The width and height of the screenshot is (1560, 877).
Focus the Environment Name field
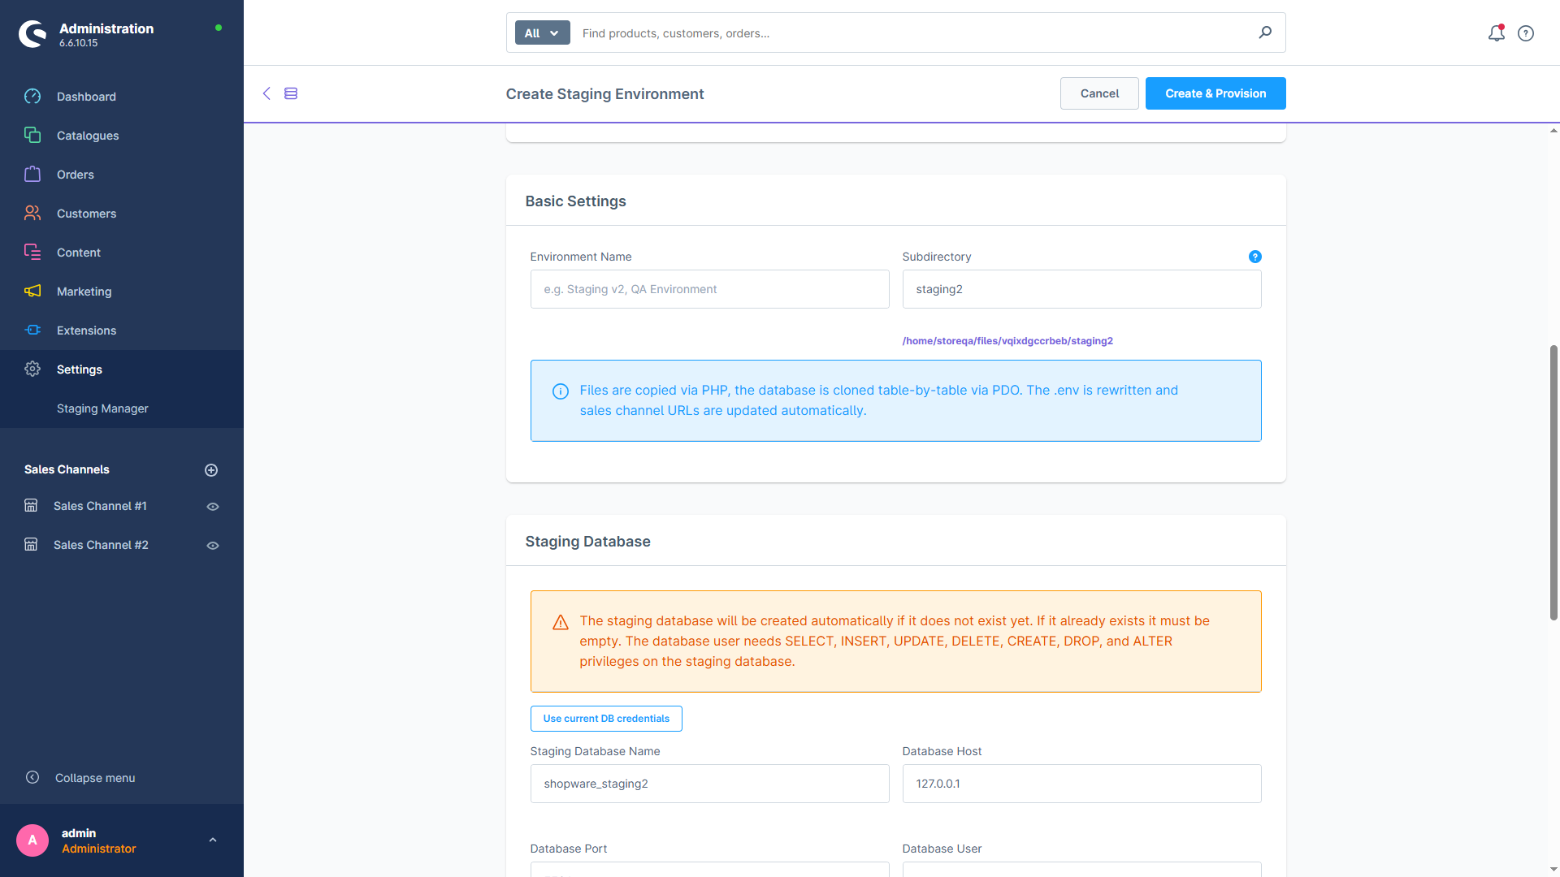tap(709, 289)
